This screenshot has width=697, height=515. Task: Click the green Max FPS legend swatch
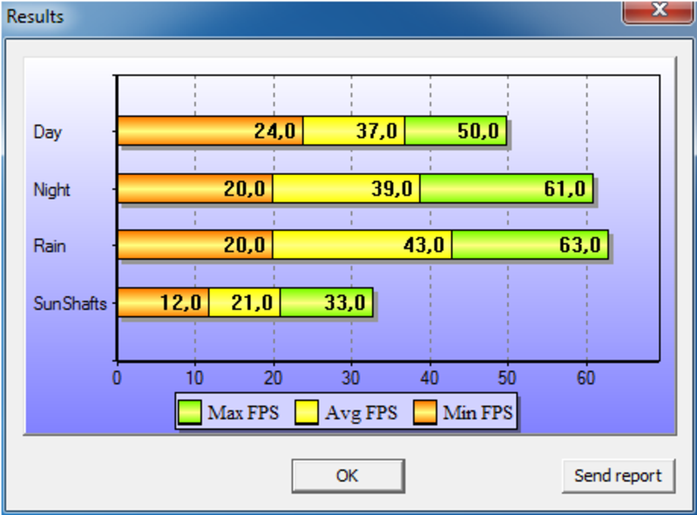tap(189, 412)
